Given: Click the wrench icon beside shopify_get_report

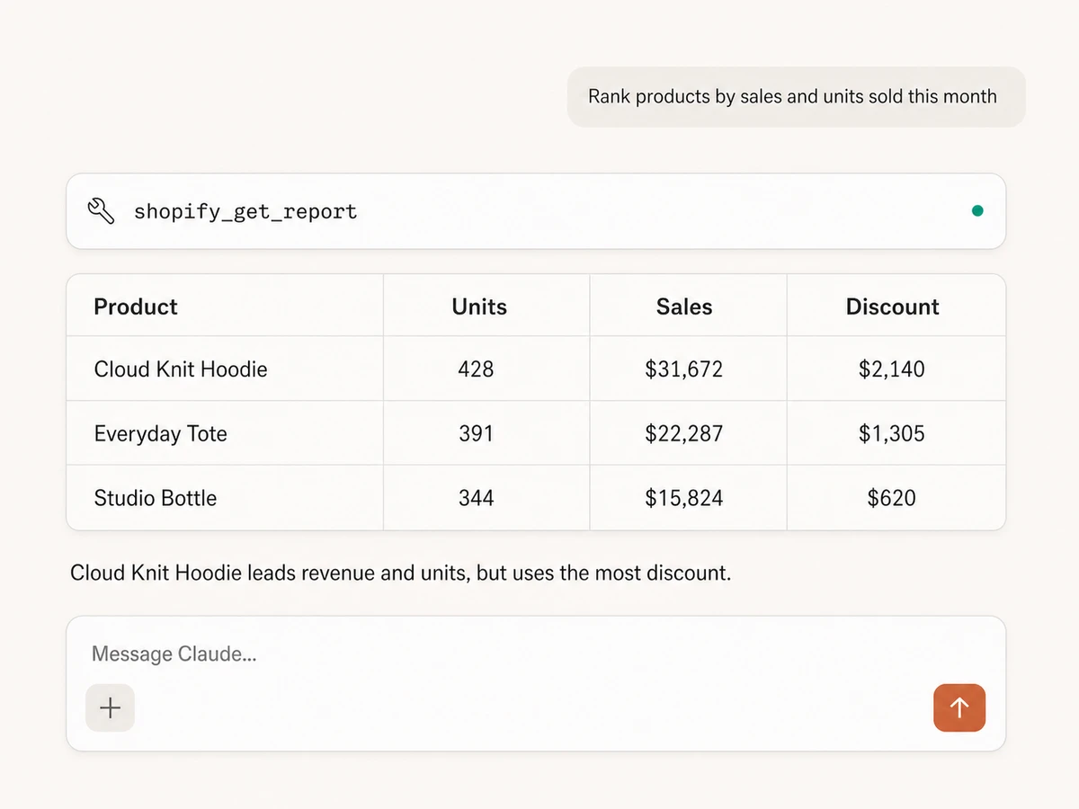Looking at the screenshot, I should [x=101, y=211].
